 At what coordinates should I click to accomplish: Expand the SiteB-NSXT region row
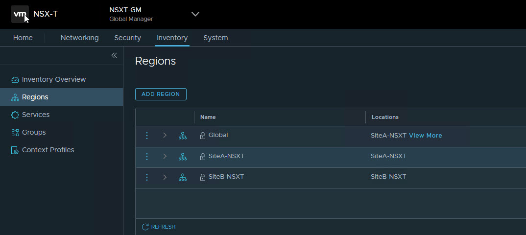(165, 177)
